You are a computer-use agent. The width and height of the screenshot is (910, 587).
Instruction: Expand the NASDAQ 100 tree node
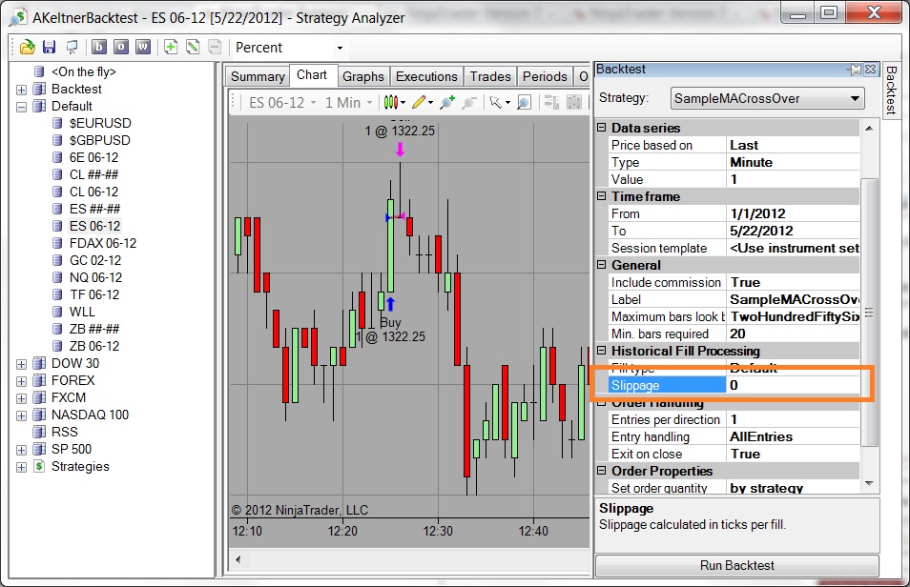click(x=22, y=415)
